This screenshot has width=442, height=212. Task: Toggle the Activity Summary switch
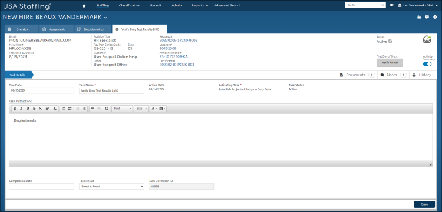pos(427,64)
